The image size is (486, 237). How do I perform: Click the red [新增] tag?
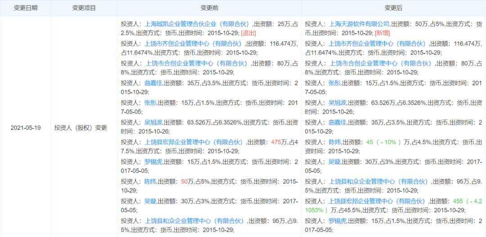(382, 33)
